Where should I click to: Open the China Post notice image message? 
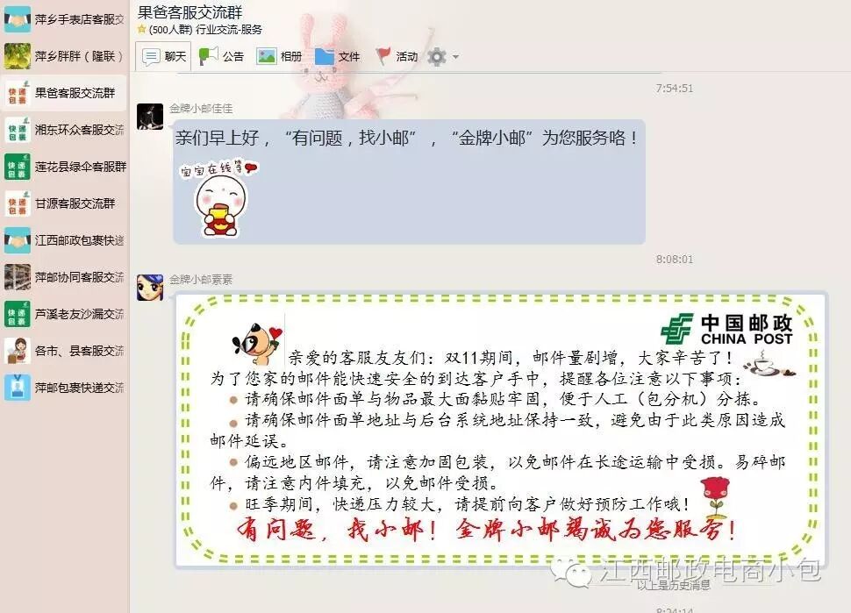coord(500,430)
